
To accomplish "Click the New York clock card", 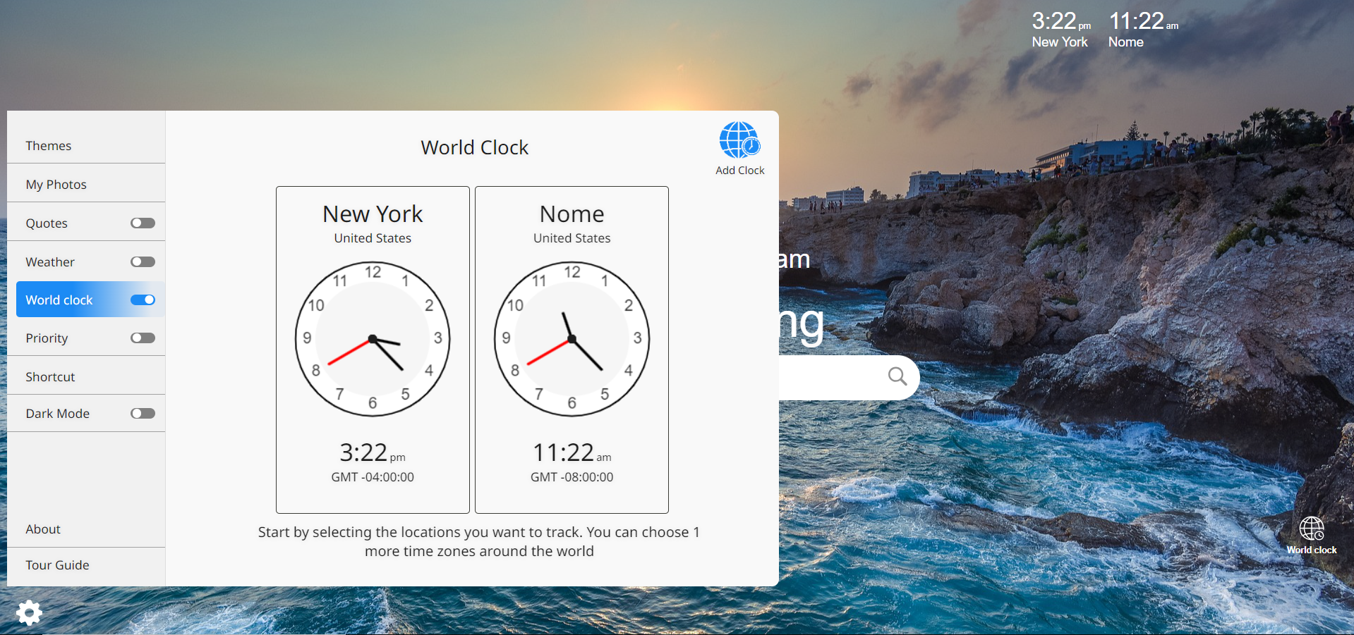I will pyautogui.click(x=372, y=349).
